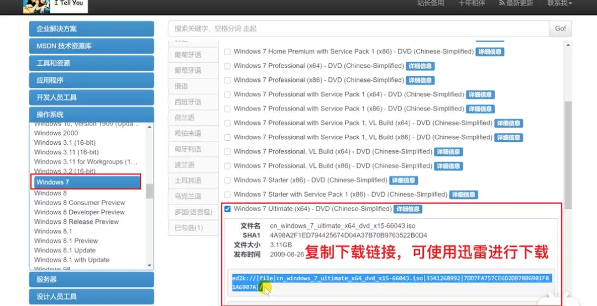Switch to the 希伯来语 language tab
The image size is (597, 306).
(x=193, y=134)
